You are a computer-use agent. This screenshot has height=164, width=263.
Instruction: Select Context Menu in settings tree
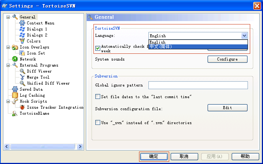[x=40, y=23]
